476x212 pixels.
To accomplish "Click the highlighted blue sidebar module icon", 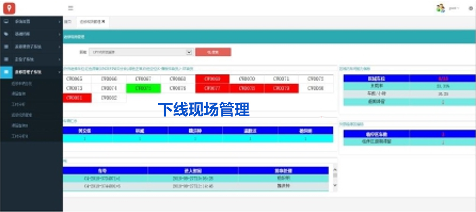I will pos(6,71).
